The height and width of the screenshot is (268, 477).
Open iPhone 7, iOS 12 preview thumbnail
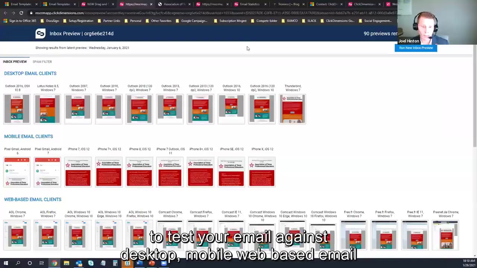tap(78, 172)
